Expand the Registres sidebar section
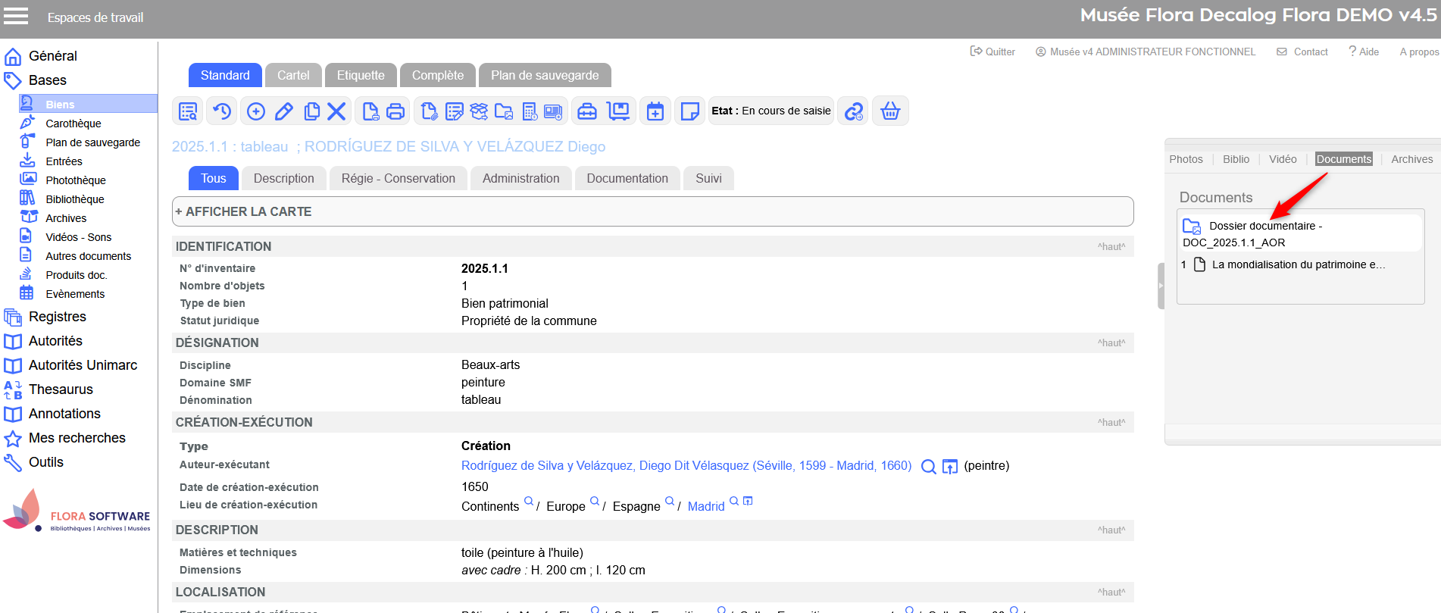1441x613 pixels. (57, 317)
